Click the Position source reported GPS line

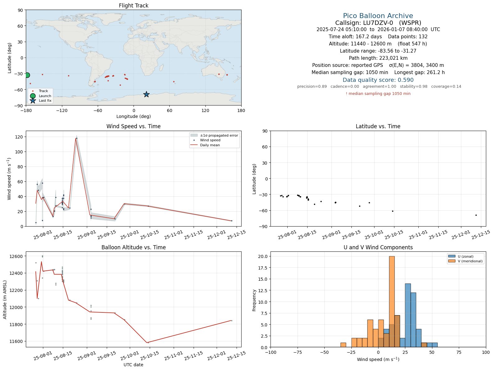(378, 65)
